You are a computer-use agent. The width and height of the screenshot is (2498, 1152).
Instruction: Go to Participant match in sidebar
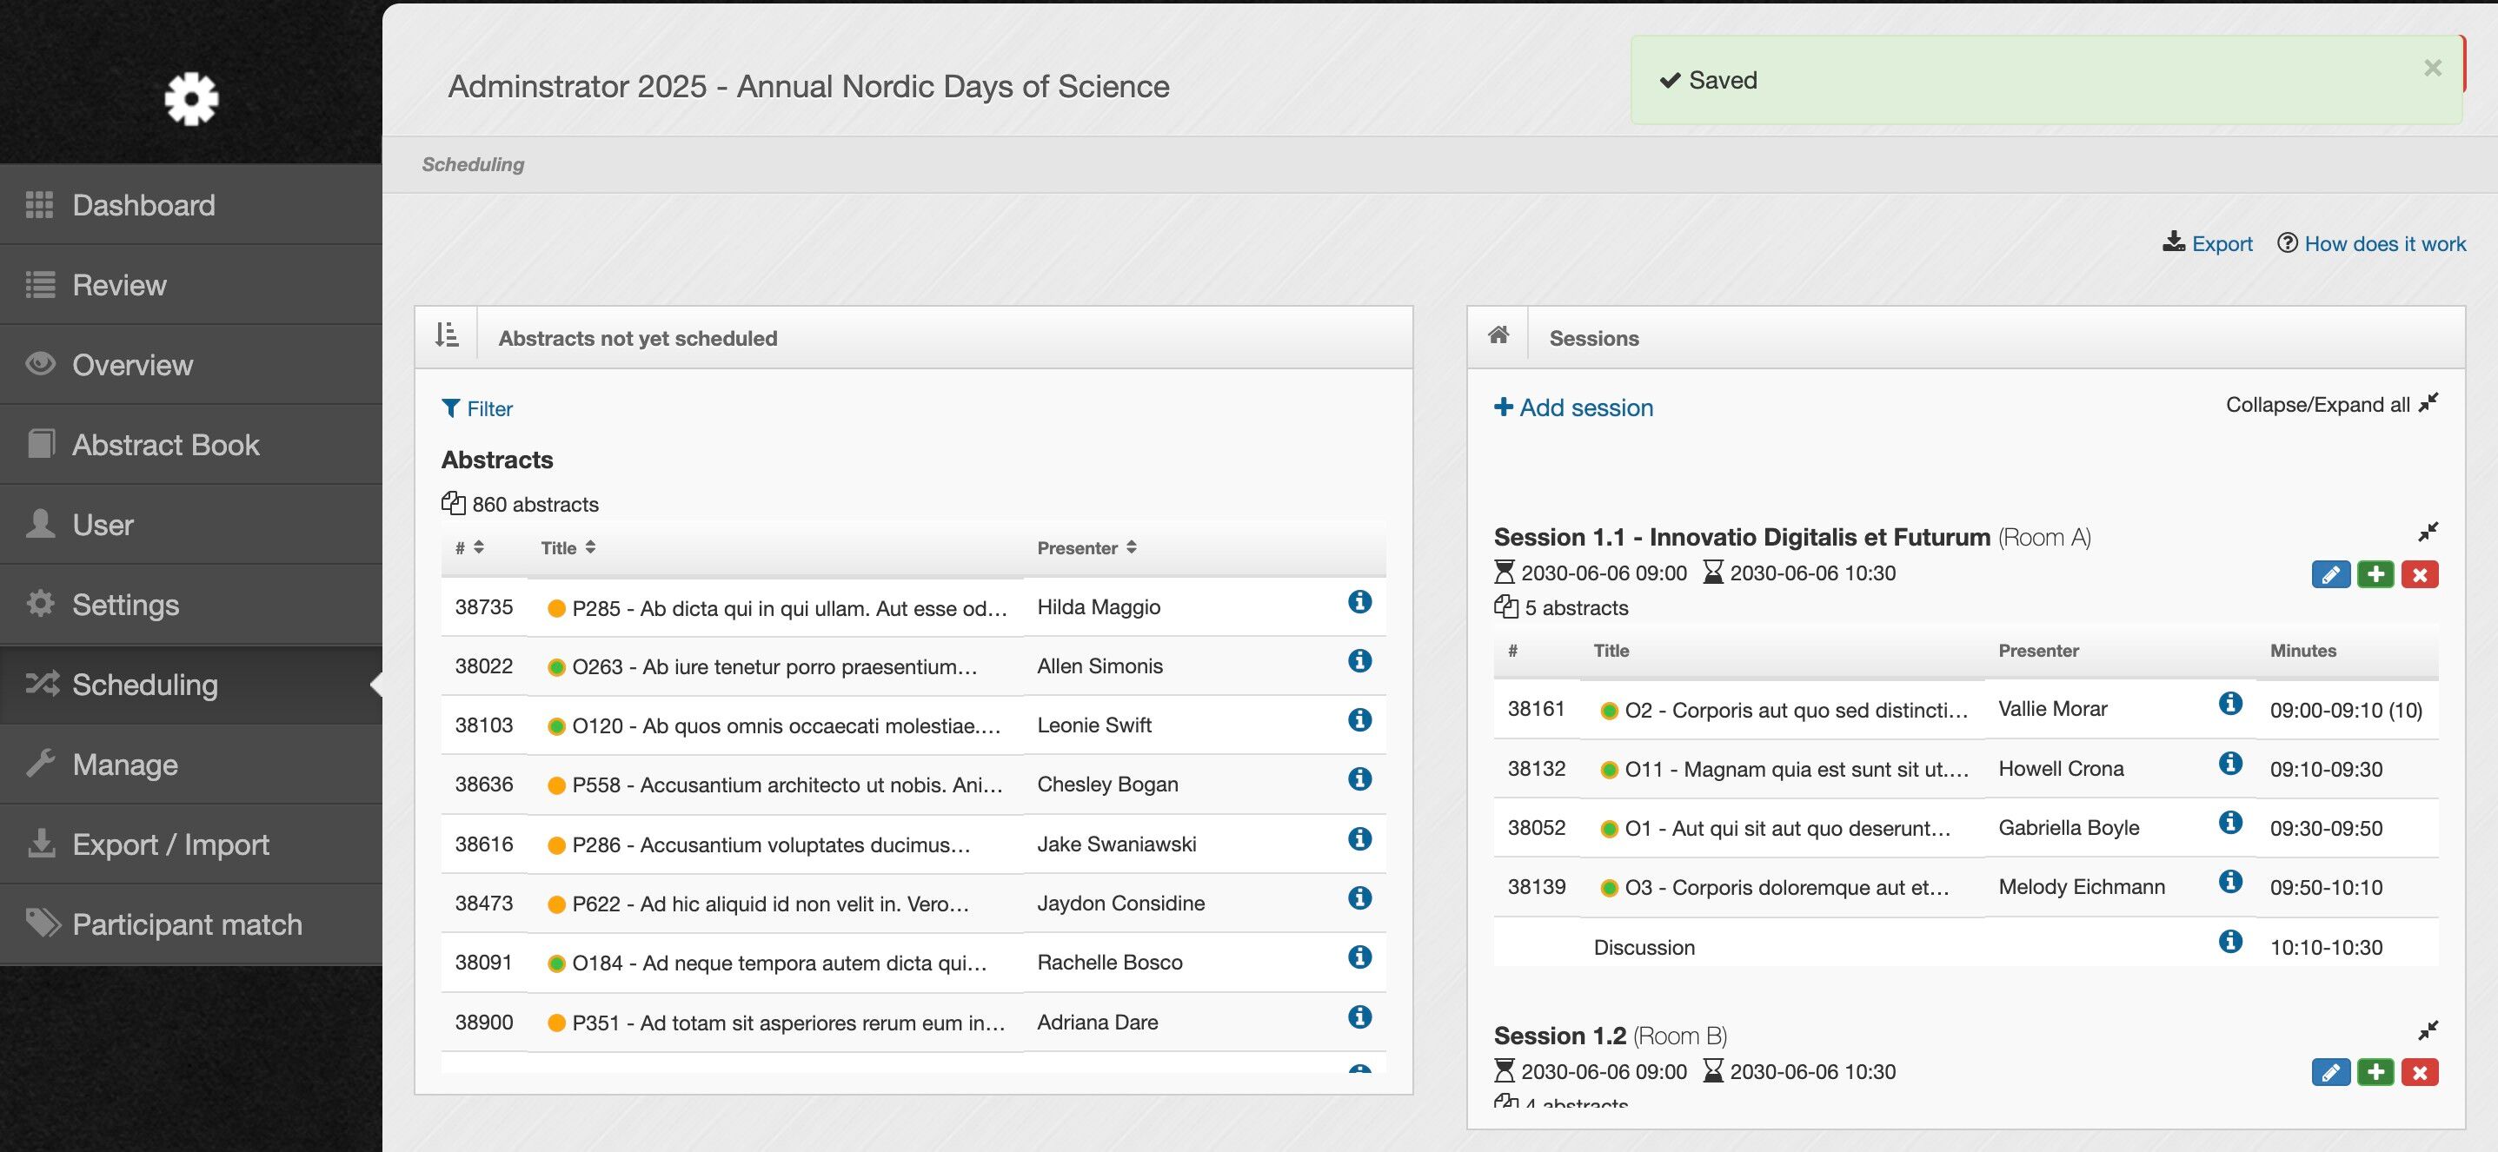(186, 924)
